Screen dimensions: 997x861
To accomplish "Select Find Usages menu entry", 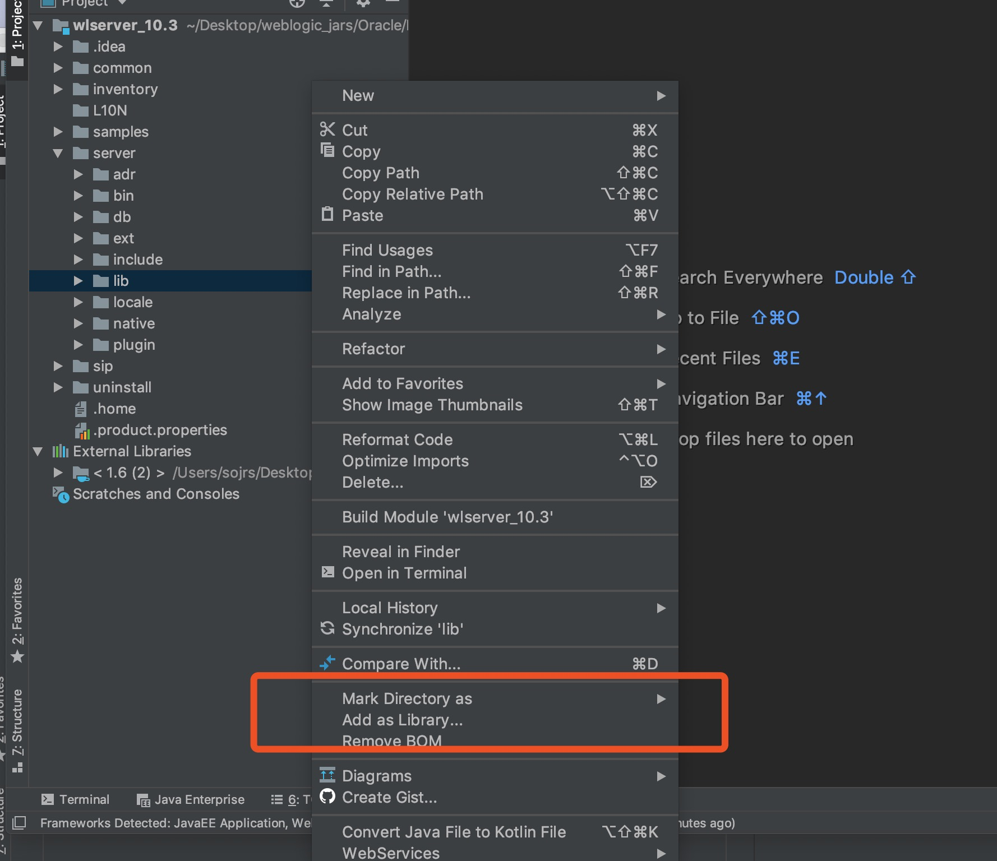I will 495,250.
